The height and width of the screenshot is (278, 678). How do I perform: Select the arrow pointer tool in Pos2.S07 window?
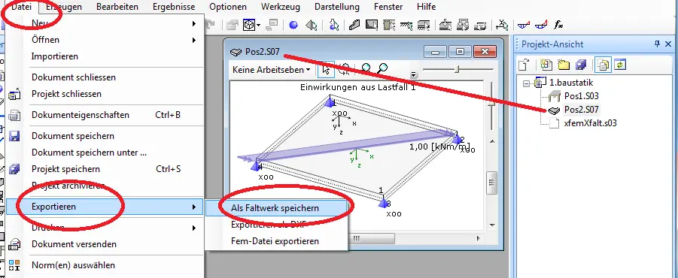click(326, 69)
